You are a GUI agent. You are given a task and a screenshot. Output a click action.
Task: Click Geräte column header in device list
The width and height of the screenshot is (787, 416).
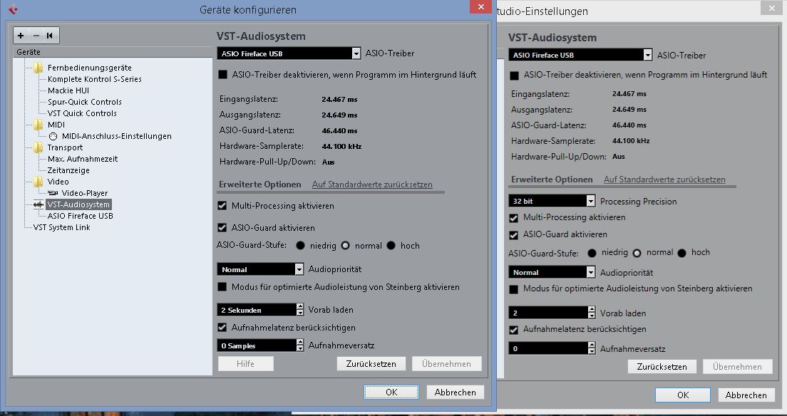click(113, 52)
